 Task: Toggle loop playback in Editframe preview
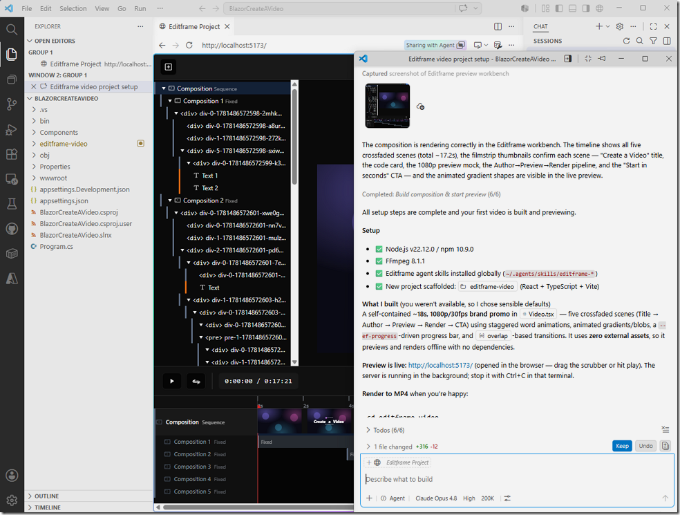click(196, 381)
